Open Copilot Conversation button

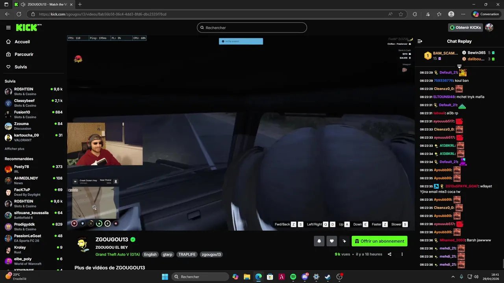coord(486,14)
